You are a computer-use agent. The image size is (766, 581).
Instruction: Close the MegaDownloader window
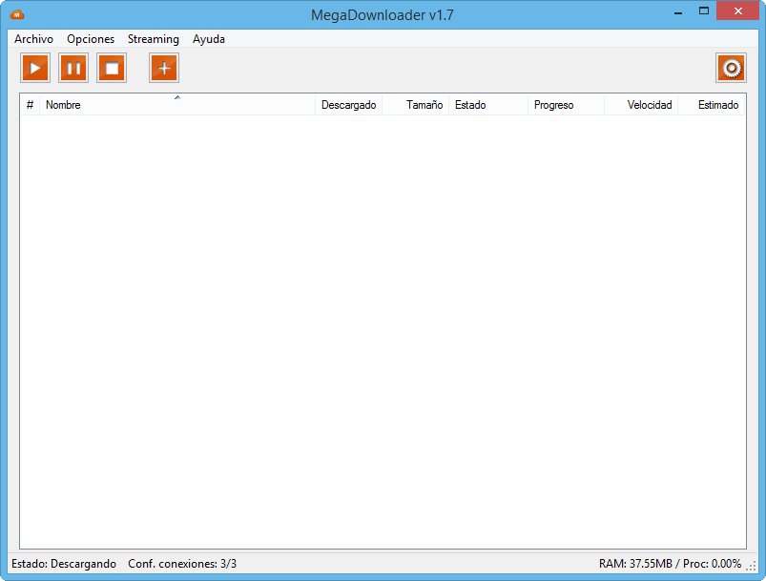(737, 11)
